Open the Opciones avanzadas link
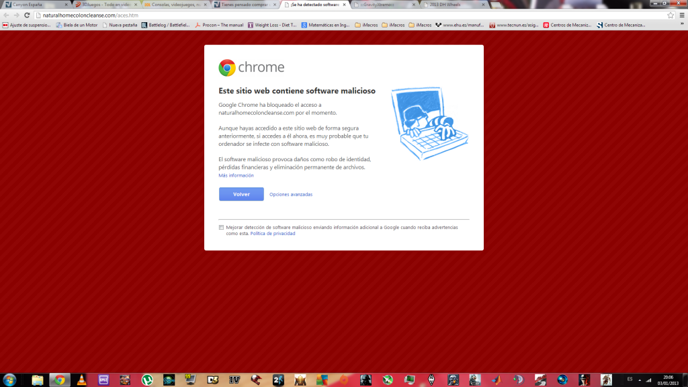 point(291,194)
